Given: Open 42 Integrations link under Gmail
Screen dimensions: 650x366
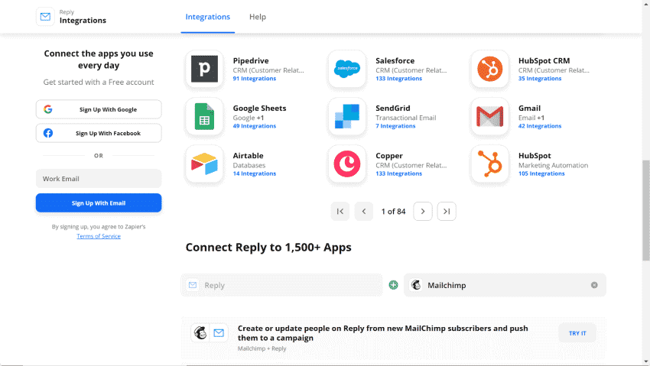Looking at the screenshot, I should [x=540, y=126].
